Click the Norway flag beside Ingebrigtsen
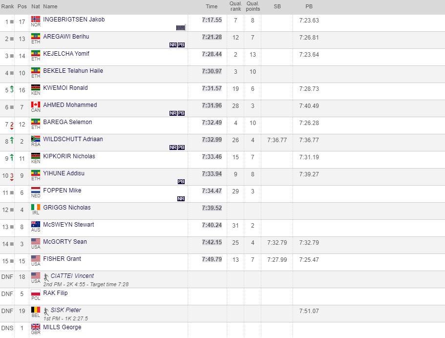 36,19
